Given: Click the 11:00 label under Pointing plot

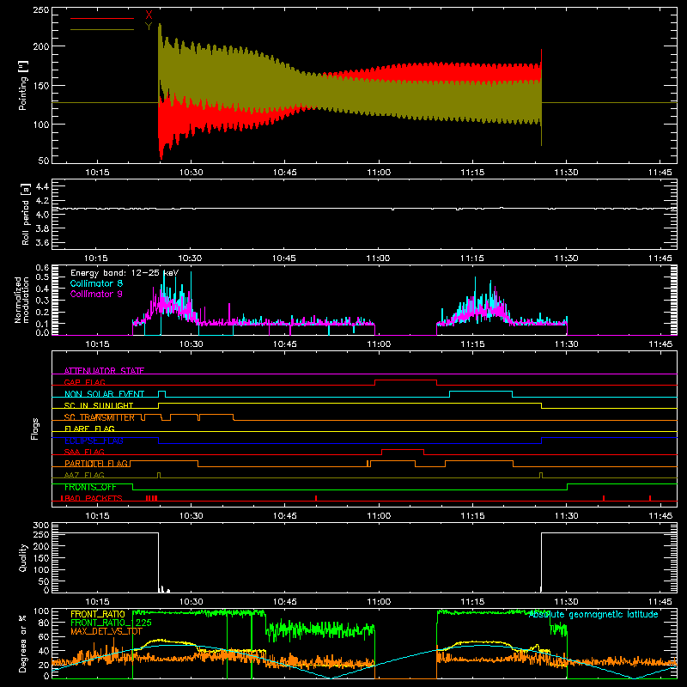Looking at the screenshot, I should click(379, 173).
